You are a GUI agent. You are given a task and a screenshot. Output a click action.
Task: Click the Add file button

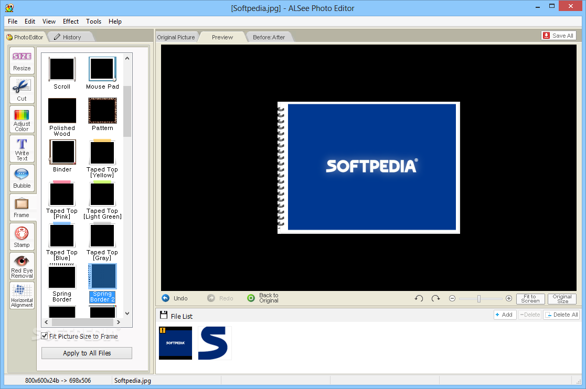(505, 315)
